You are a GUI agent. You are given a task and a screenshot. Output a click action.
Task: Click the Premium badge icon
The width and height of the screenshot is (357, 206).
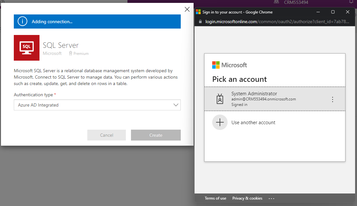pyautogui.click(x=71, y=54)
